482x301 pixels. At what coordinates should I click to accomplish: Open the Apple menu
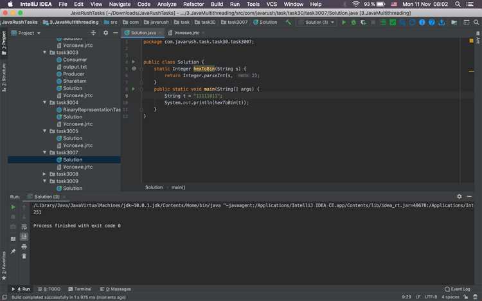[x=10, y=5]
